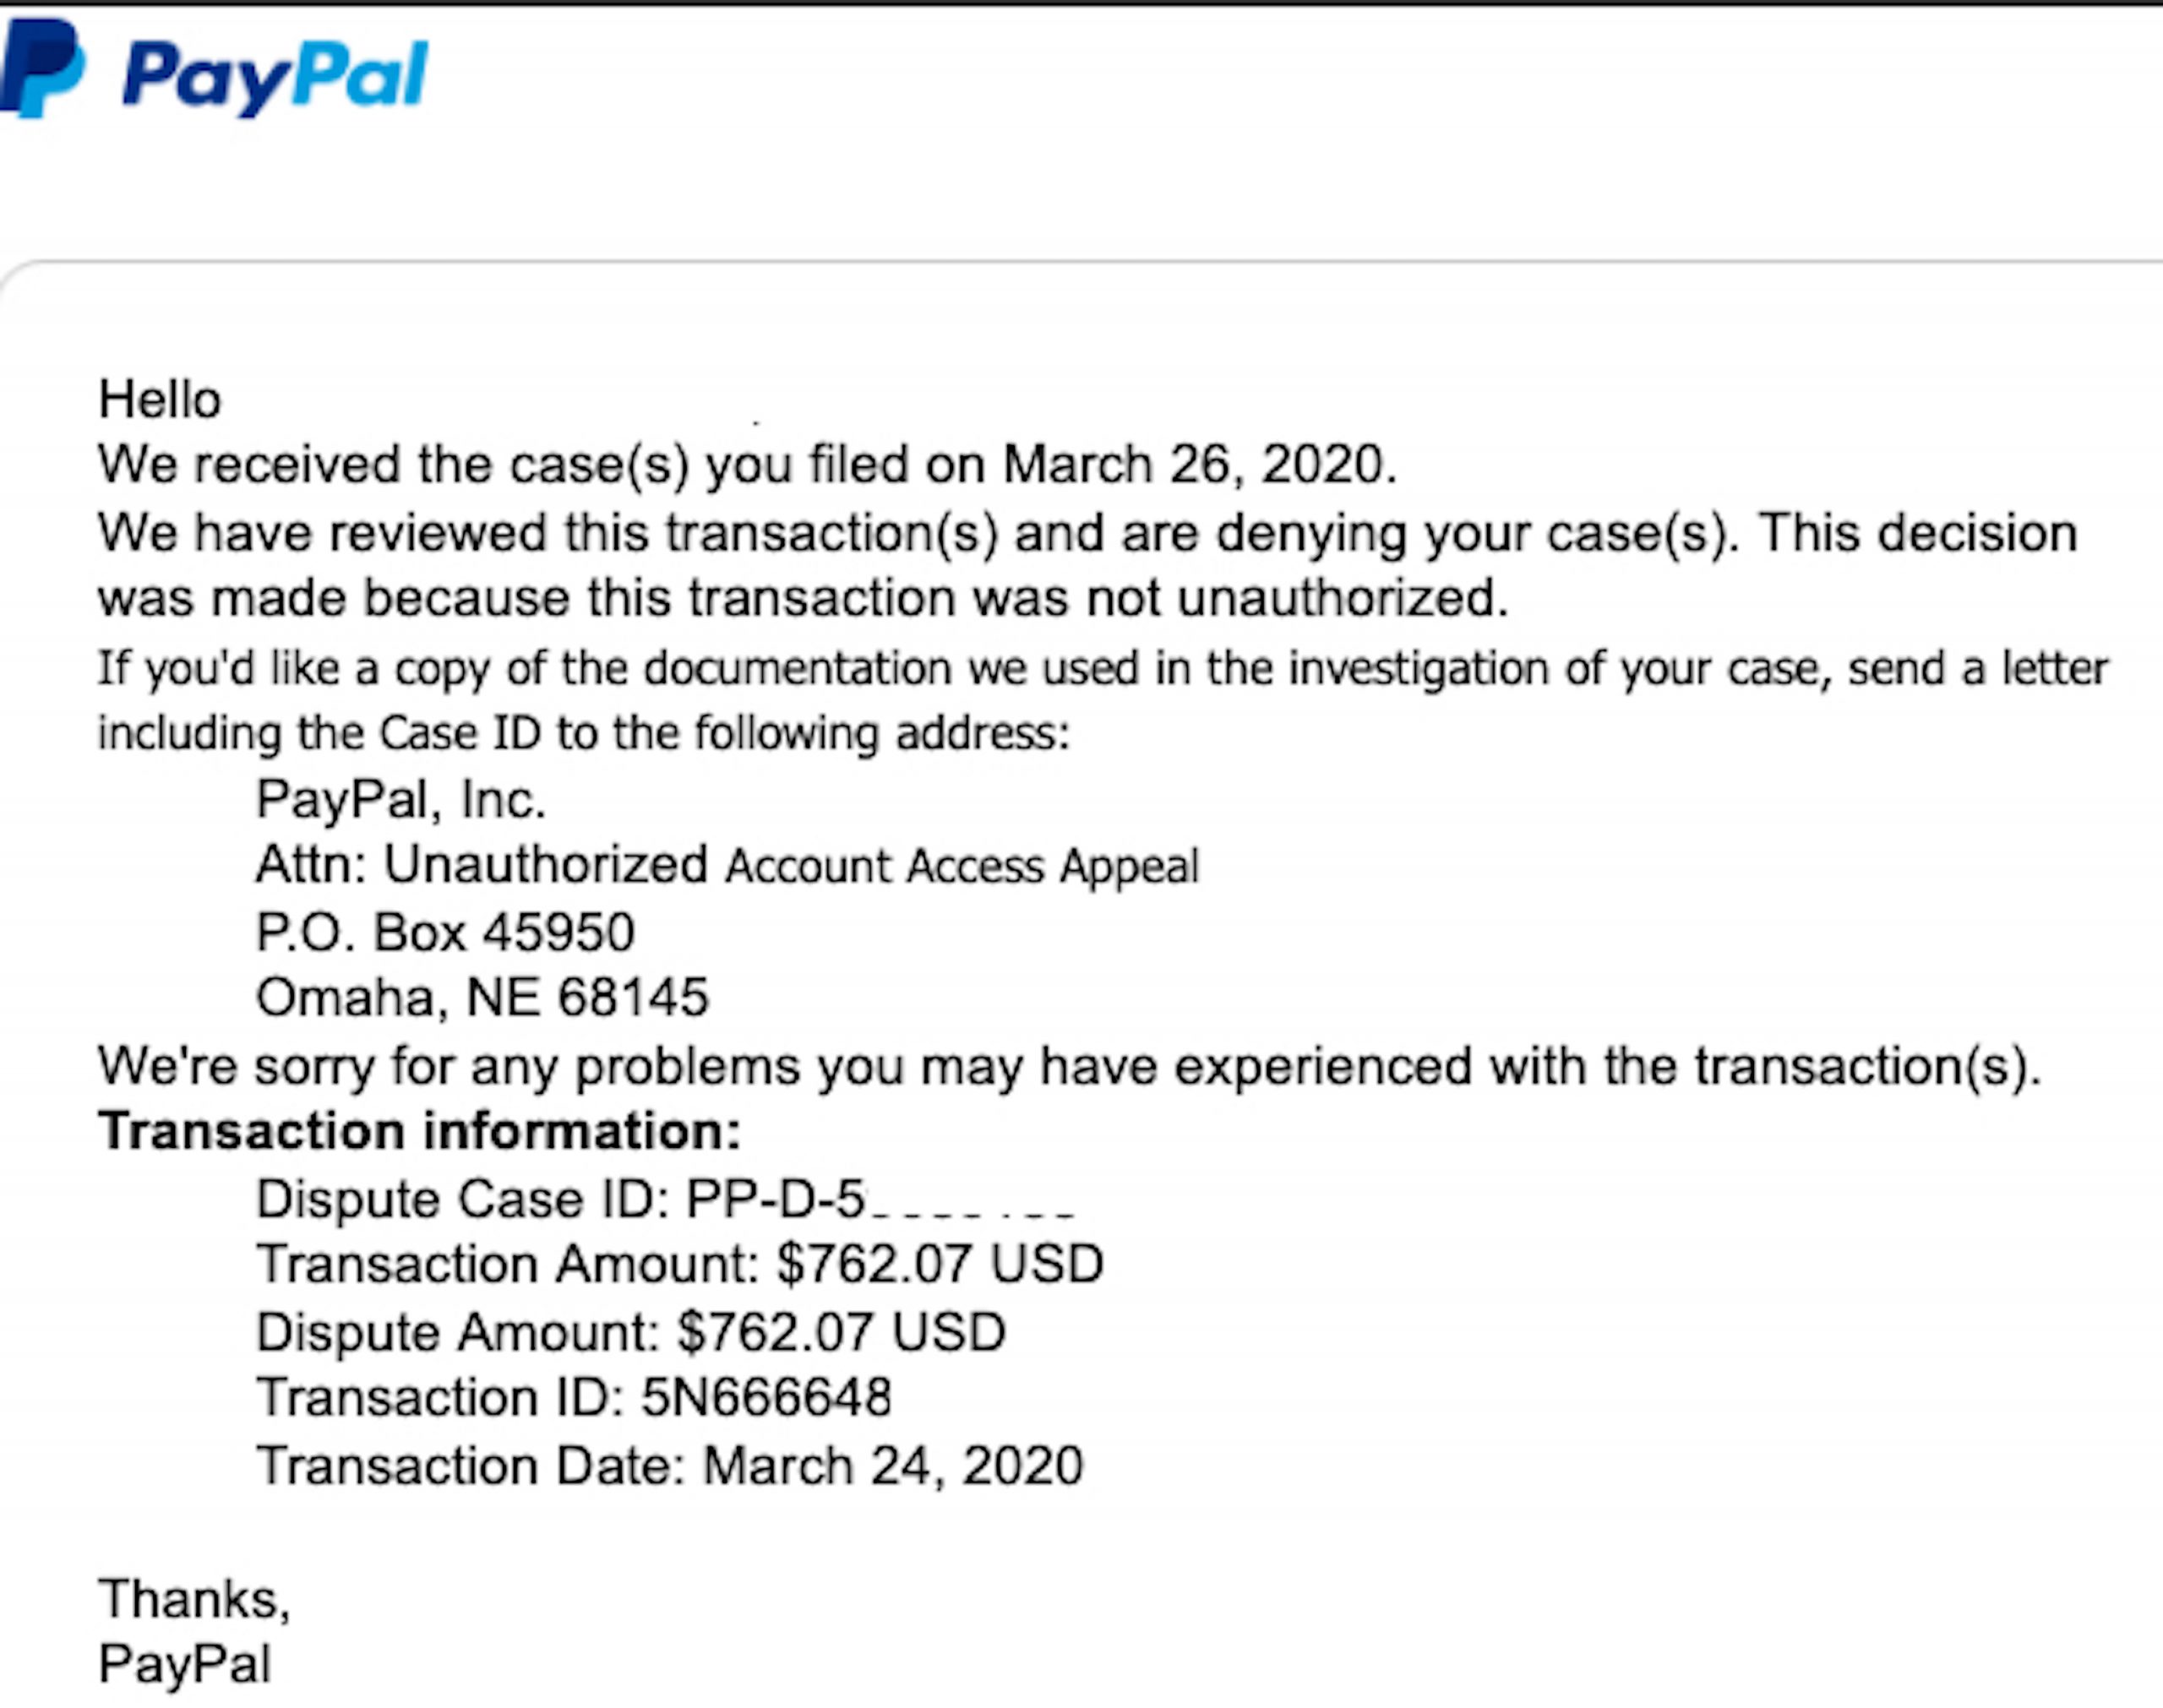Click the PayPal double-P logo icon
The width and height of the screenshot is (2163, 1708).
pos(42,68)
